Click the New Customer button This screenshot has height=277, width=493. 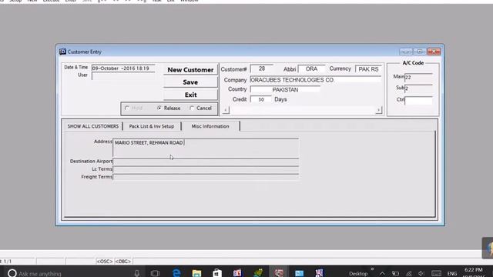point(190,70)
